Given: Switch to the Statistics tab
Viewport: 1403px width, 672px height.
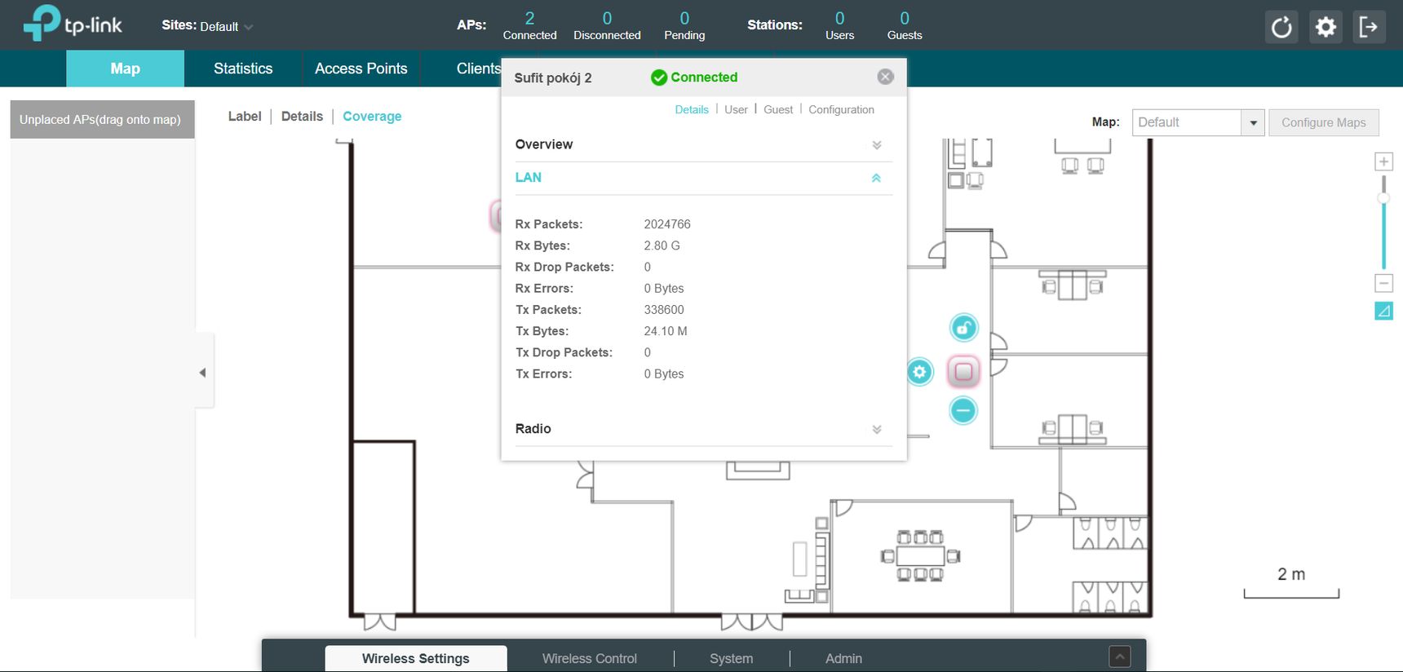Looking at the screenshot, I should [243, 69].
